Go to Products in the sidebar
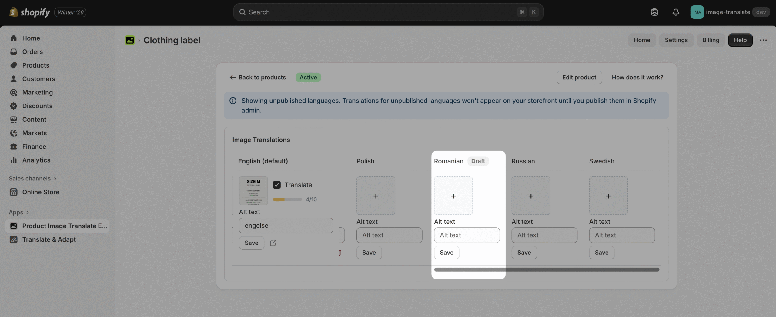Image resolution: width=776 pixels, height=317 pixels. point(35,65)
